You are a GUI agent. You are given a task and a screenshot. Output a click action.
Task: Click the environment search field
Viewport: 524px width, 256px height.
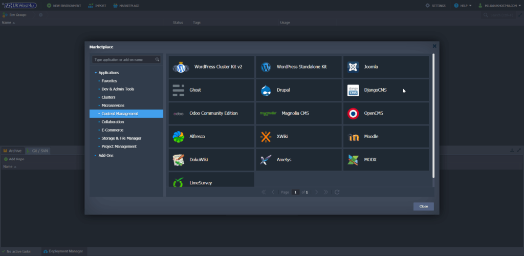pyautogui.click(x=498, y=15)
